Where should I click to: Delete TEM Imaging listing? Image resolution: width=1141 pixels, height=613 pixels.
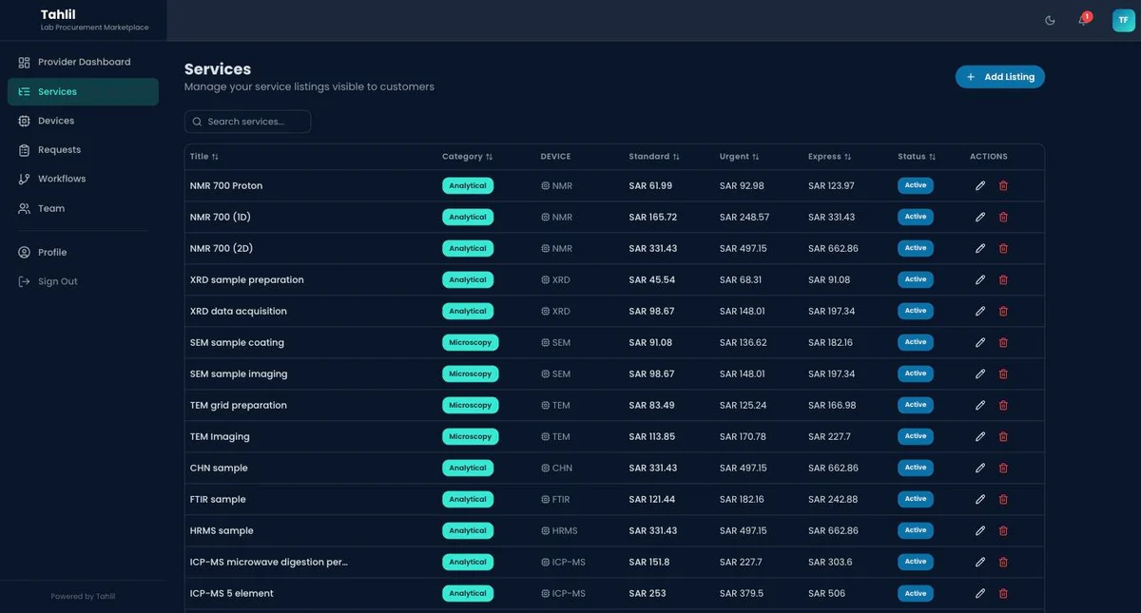coord(1003,436)
